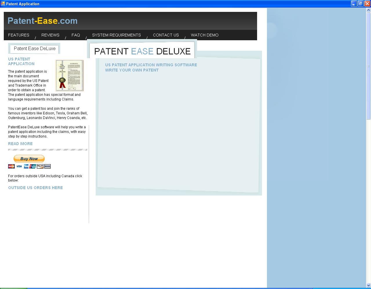
Task: Follow the READ MORE link
Action: (20, 144)
